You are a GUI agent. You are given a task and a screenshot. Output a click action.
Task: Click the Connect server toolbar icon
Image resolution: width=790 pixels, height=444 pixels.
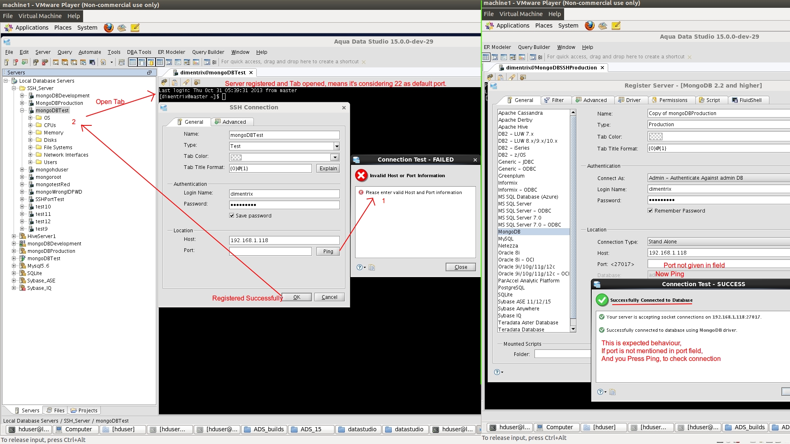tap(36, 62)
